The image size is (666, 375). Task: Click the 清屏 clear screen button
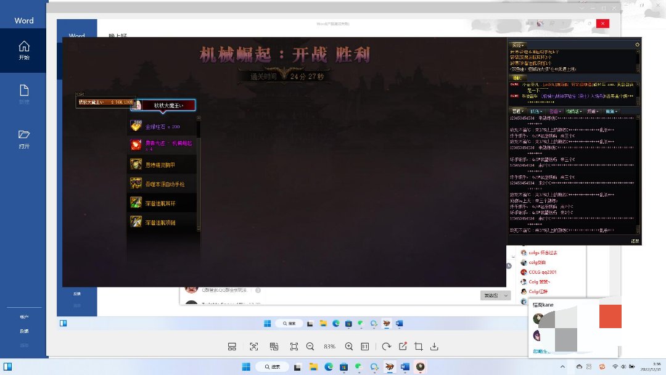coord(635,241)
